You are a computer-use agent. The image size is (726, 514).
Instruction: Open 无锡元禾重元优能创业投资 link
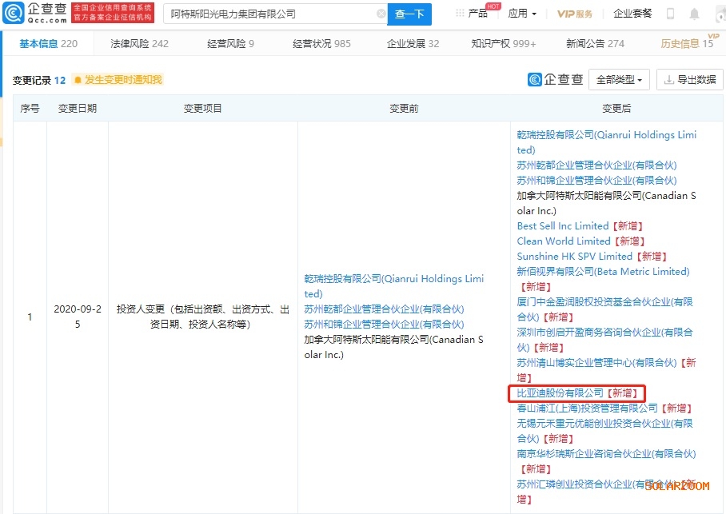tap(604, 431)
